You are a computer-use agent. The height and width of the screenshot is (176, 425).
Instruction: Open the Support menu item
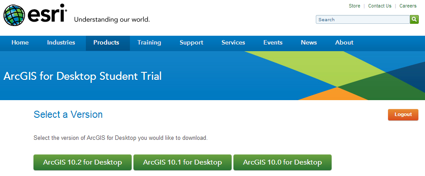point(191,43)
